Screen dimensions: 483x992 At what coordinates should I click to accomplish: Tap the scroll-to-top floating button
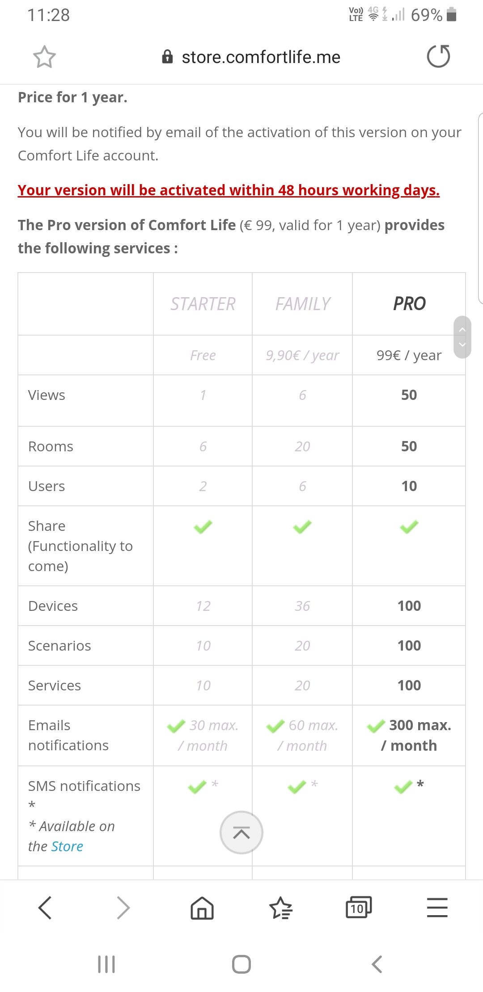click(241, 832)
